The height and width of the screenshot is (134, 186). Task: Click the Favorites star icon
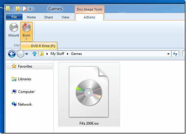(14, 66)
